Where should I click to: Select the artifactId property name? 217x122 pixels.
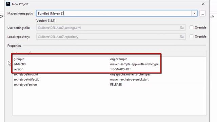click(20, 64)
